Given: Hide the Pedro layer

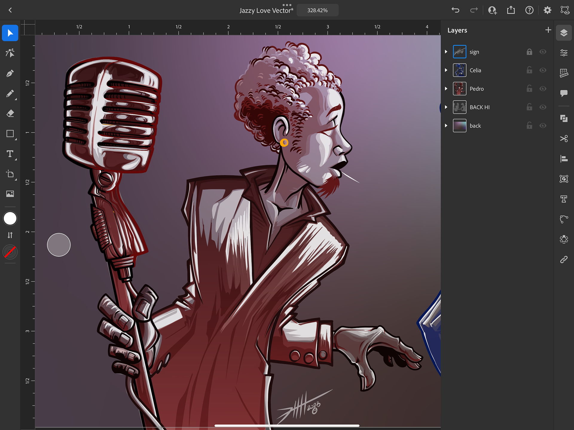Looking at the screenshot, I should [543, 89].
